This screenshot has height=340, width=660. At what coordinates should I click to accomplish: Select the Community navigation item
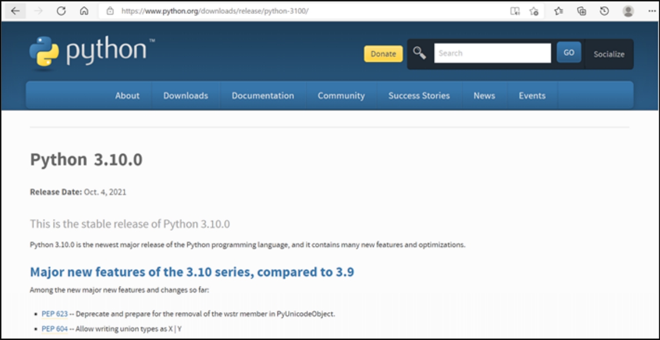tap(341, 95)
